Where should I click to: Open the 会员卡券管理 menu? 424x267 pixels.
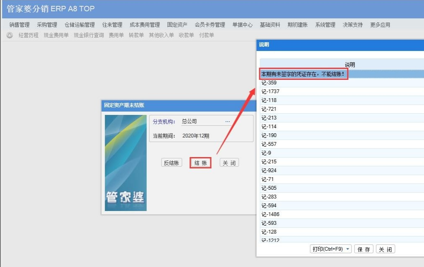click(210, 25)
